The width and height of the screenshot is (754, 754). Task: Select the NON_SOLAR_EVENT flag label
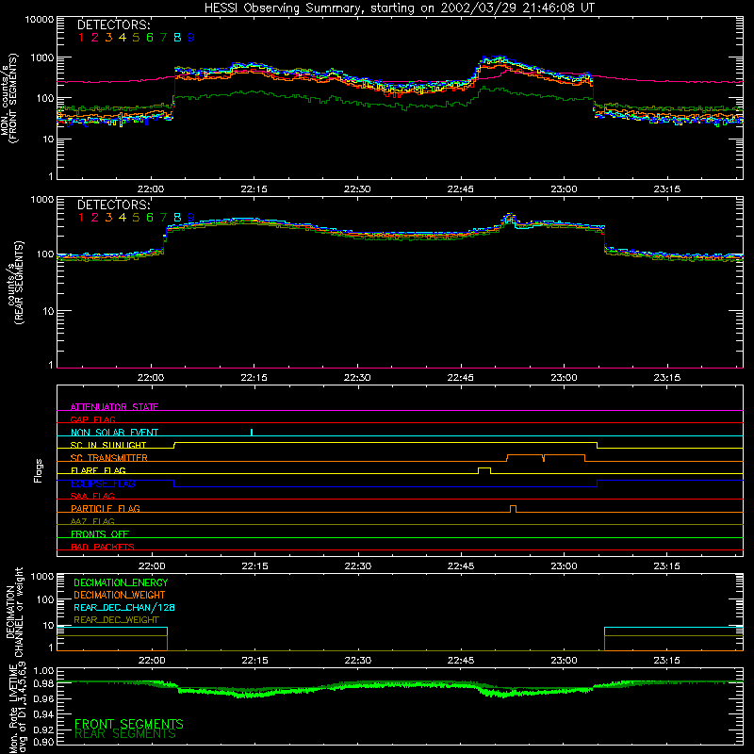point(114,433)
